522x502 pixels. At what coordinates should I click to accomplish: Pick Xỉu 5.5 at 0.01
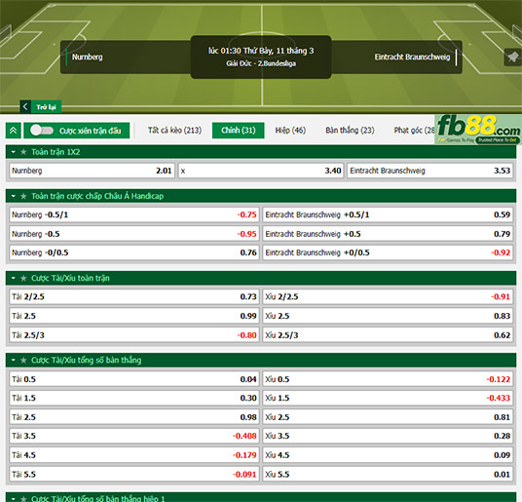[x=388, y=474]
